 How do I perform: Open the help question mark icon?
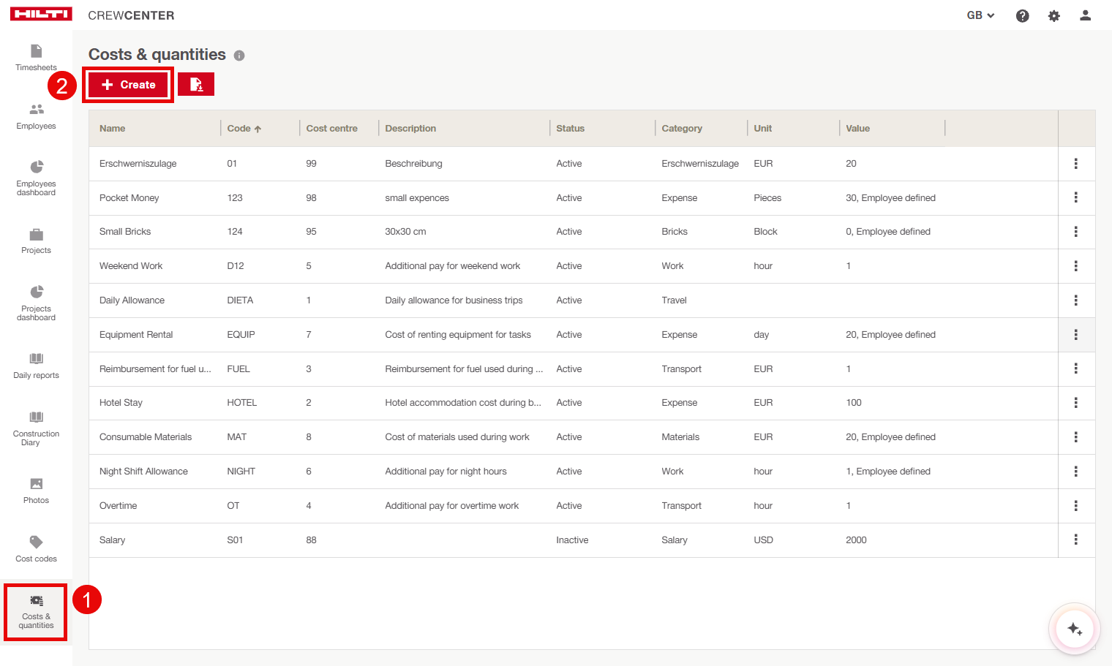1022,16
